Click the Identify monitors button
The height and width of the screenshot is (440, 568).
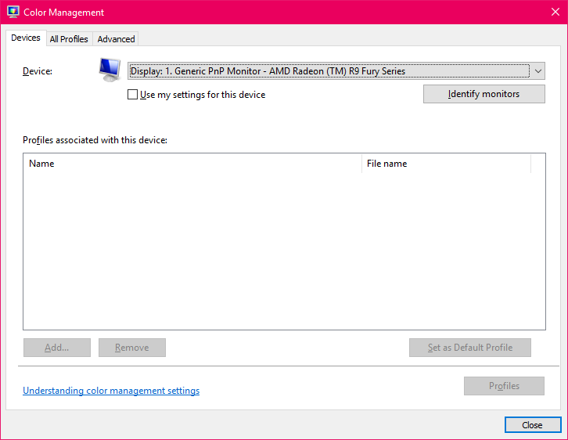tap(484, 94)
